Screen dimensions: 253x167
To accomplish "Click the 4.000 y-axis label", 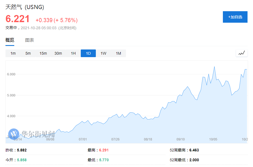I will [x=11, y=116].
